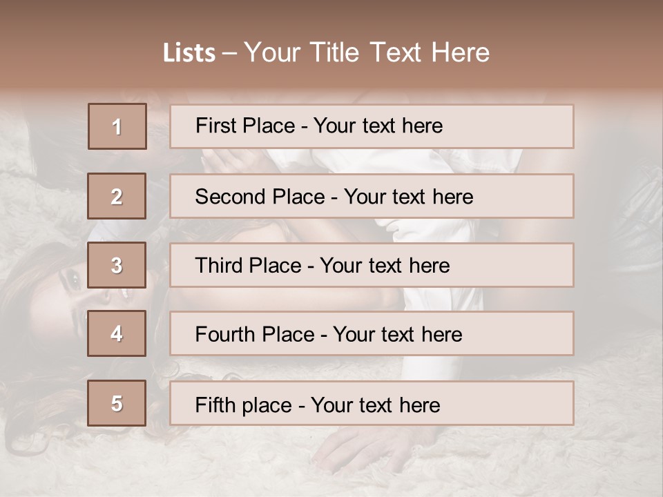Select the Third Place text bar
Screen dimensions: 663x497
coord(372,265)
